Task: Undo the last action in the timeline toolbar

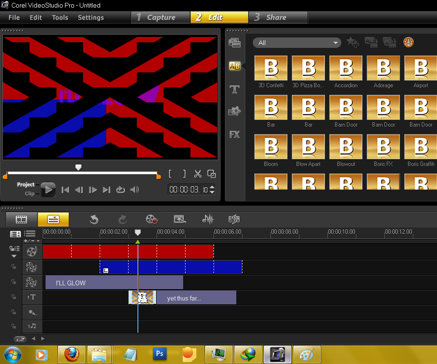Action: 94,219
